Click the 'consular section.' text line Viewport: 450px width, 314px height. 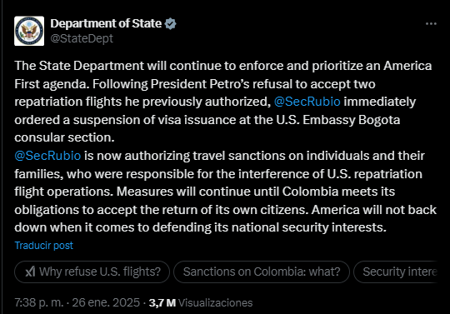[x=64, y=137]
